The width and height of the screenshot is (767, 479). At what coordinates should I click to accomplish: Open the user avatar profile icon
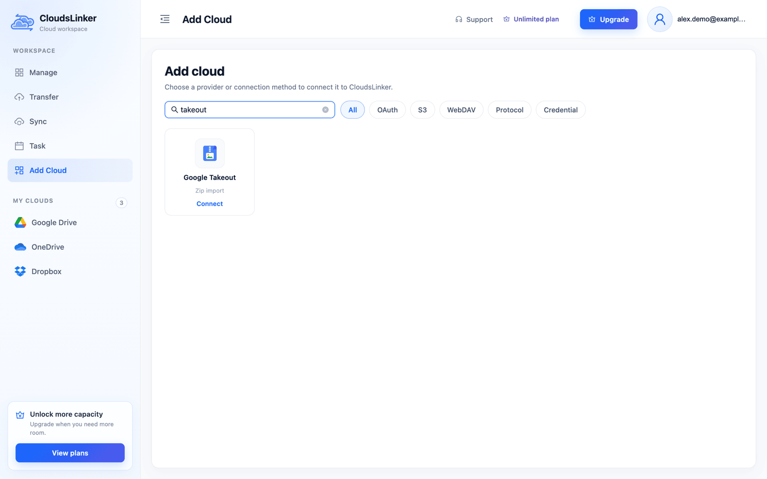[660, 19]
